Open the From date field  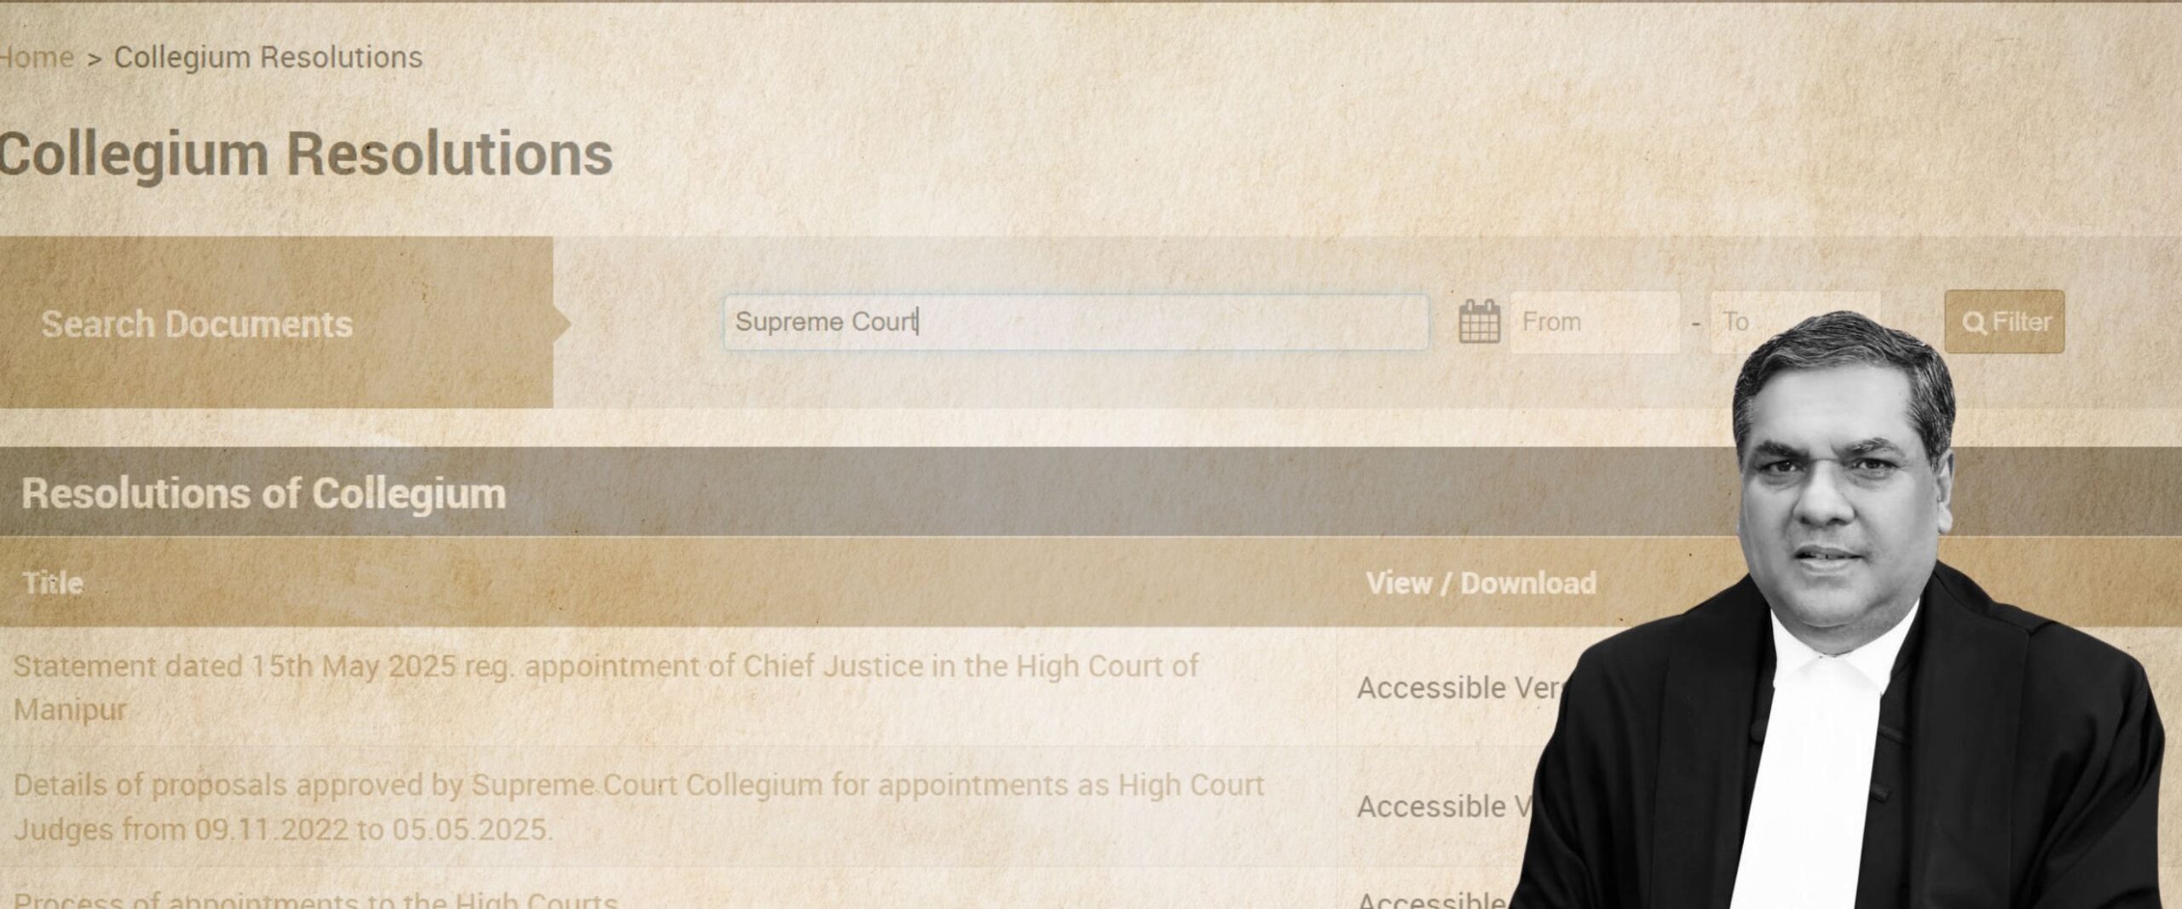click(x=1595, y=322)
